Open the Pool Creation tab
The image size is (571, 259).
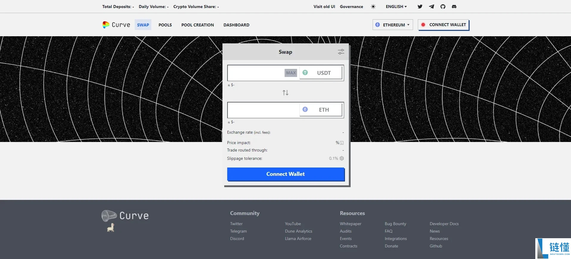click(x=197, y=25)
